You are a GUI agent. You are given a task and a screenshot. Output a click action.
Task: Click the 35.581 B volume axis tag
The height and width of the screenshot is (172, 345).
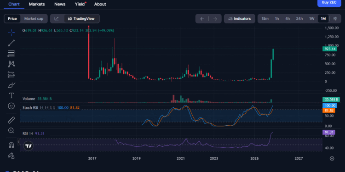[331, 100]
